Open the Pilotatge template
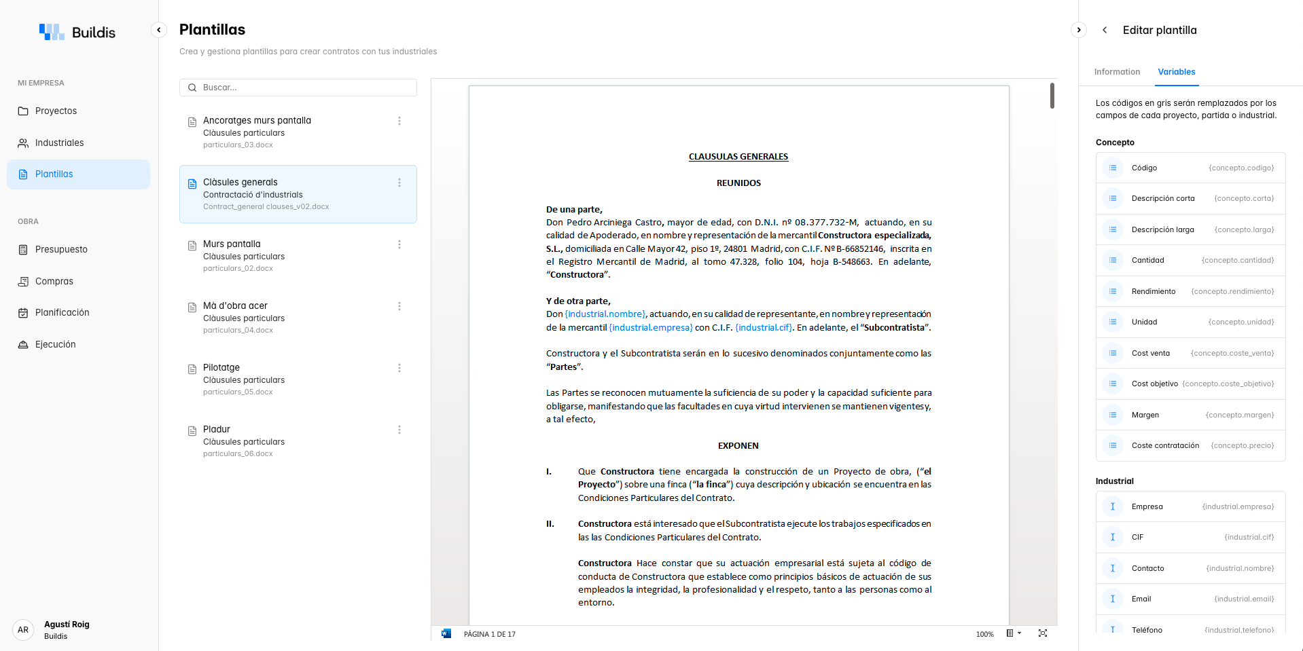This screenshot has width=1303, height=651. coord(298,379)
